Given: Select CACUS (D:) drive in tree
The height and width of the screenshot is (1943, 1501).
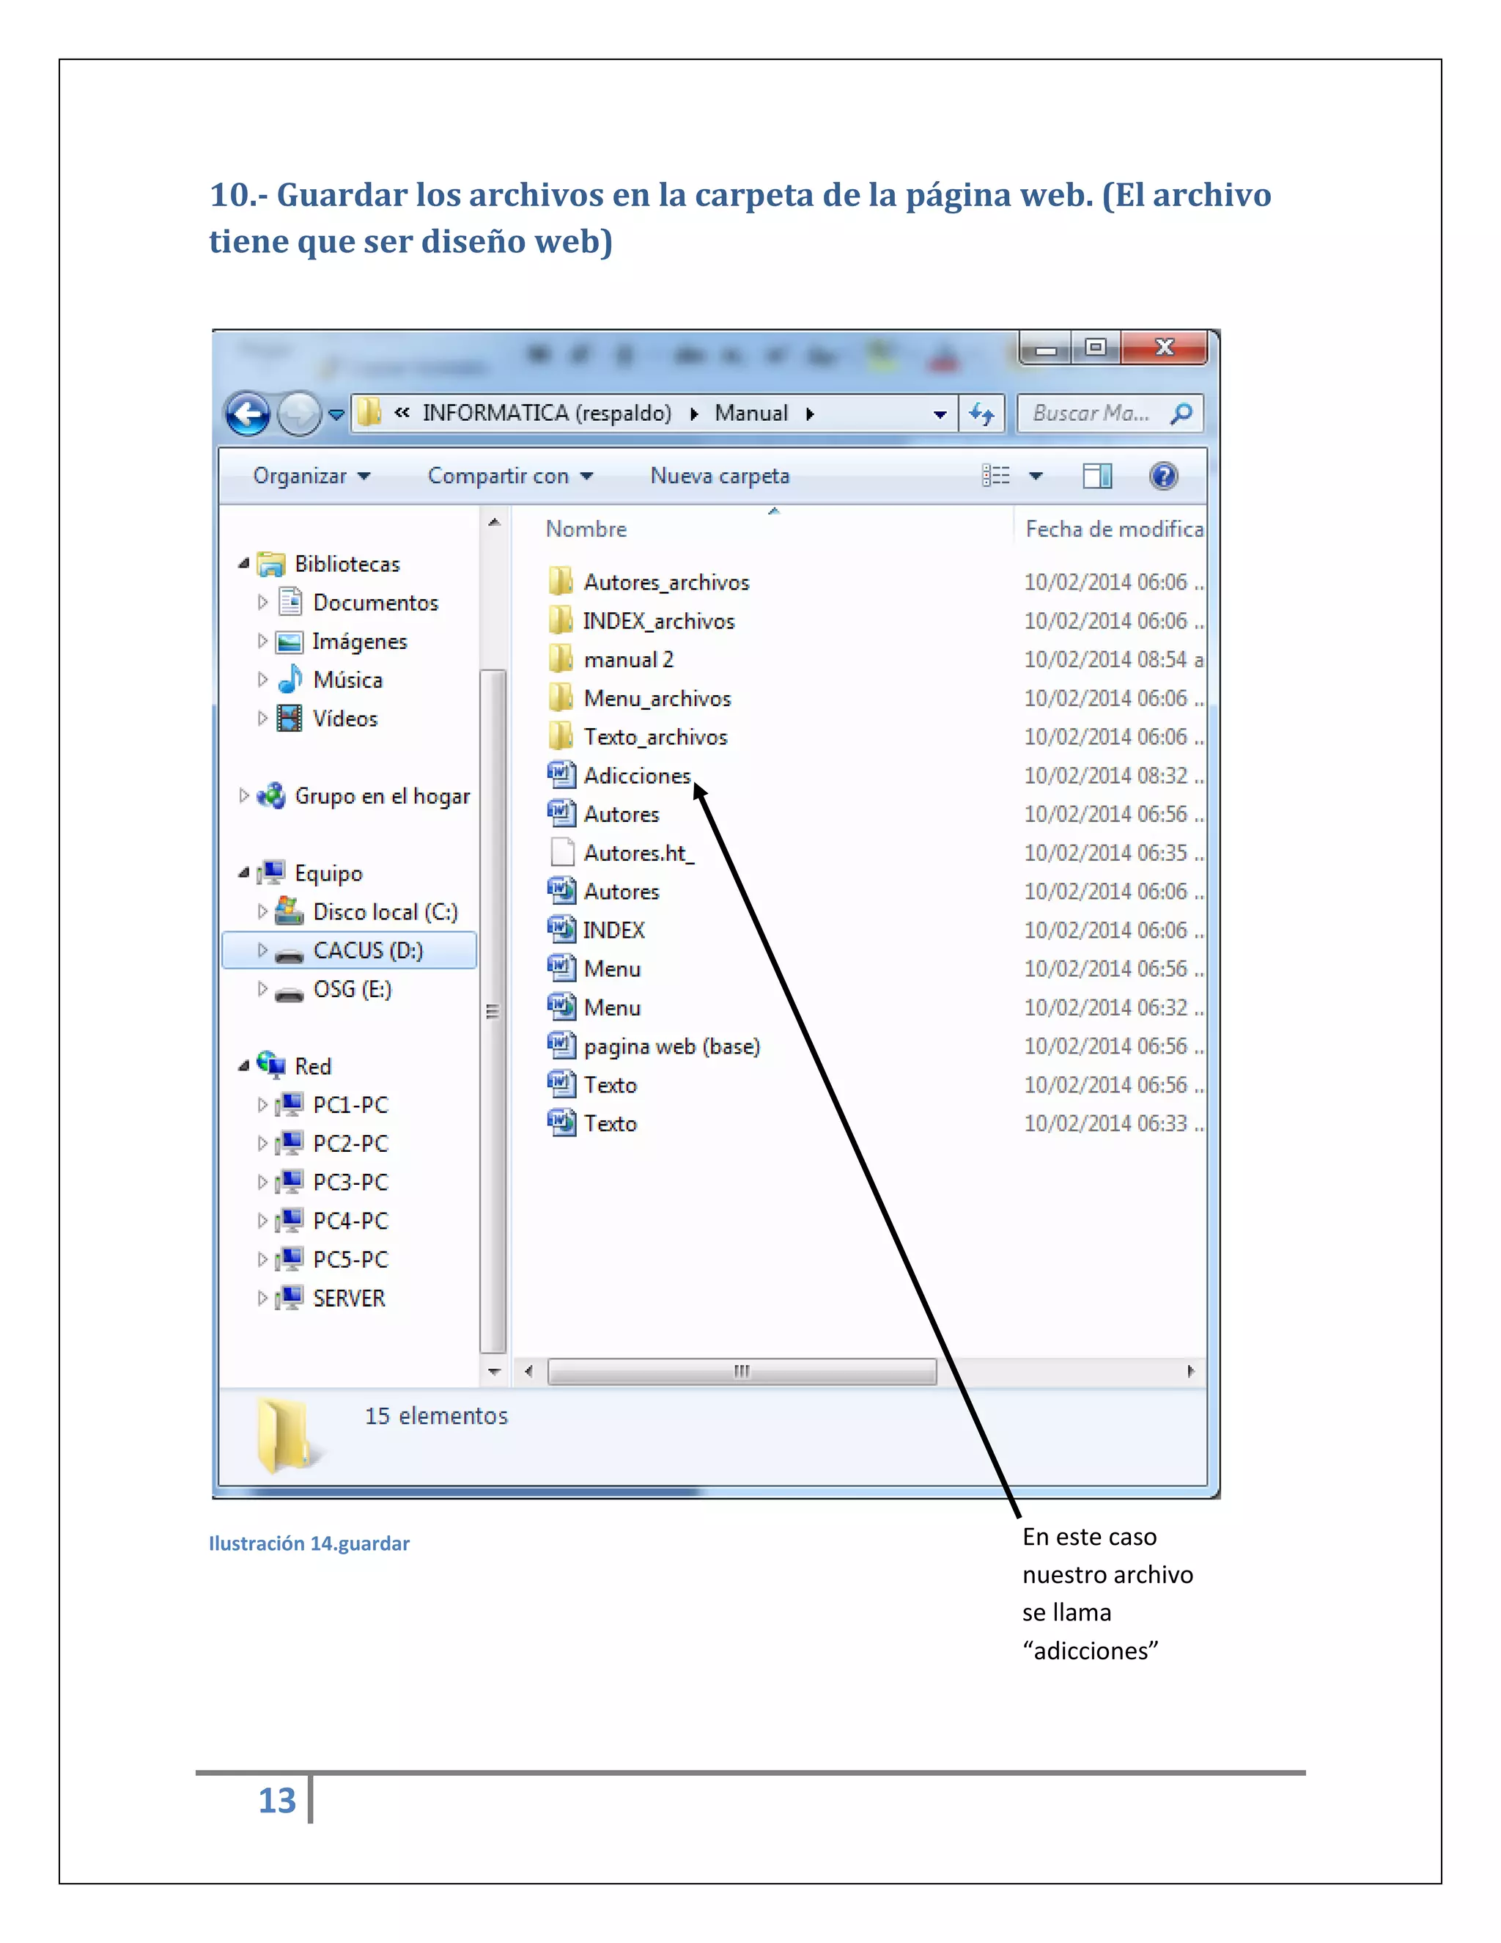Looking at the screenshot, I should pos(367,950).
